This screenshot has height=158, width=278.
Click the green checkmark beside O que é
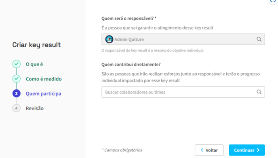[17, 64]
